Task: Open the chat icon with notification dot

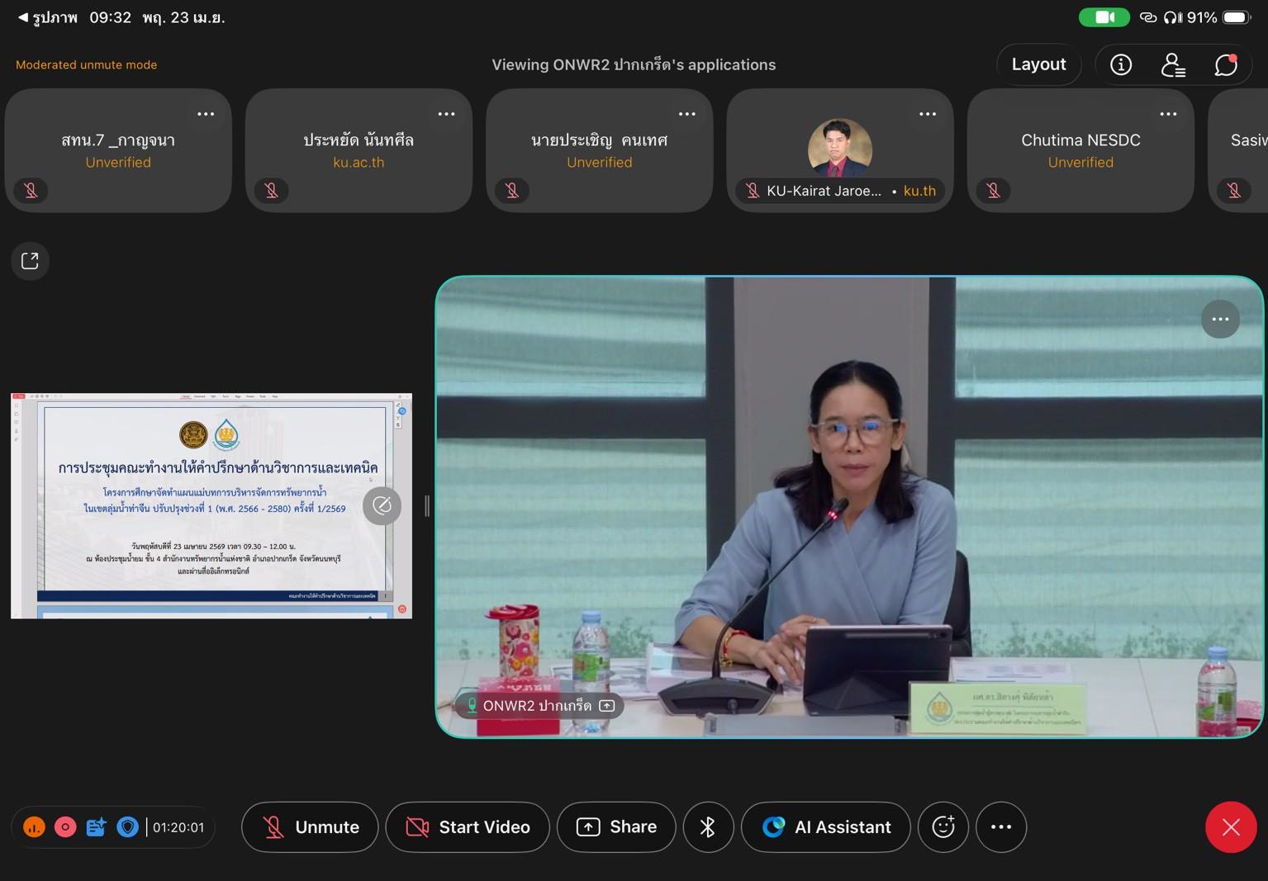Action: tap(1226, 64)
